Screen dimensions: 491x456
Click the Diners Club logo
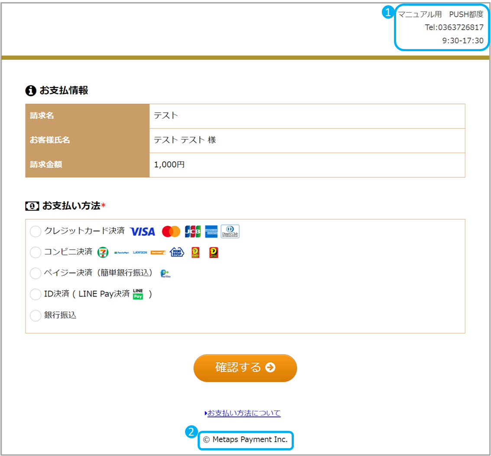[x=230, y=231]
